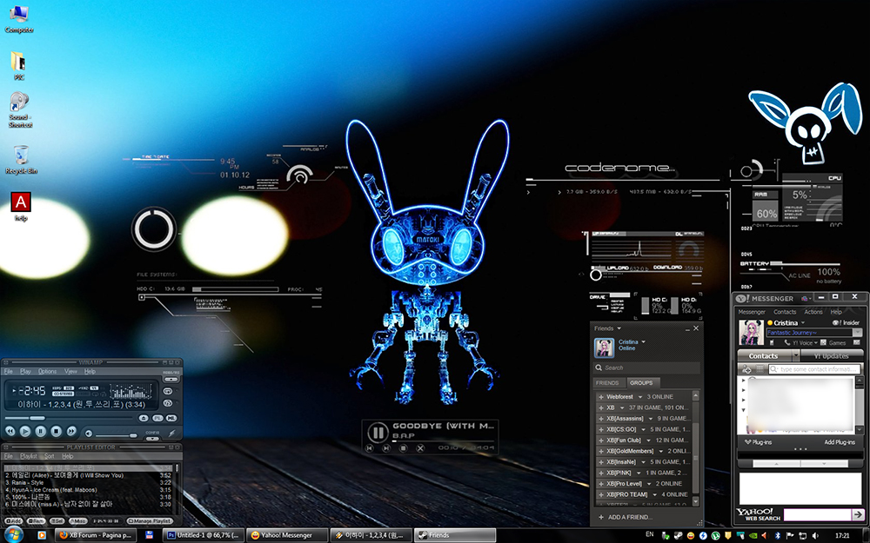Open the XB[Fun Club] group dropdown arrow
The width and height of the screenshot is (870, 543).
tap(648, 440)
